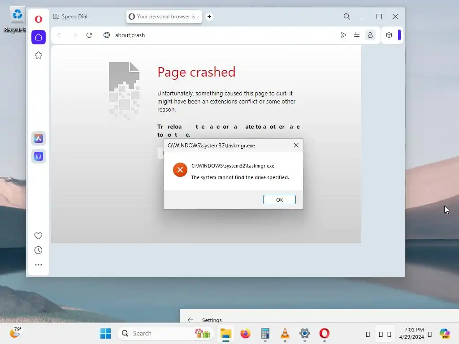Open the Extensions cube icon
The width and height of the screenshot is (459, 344).
(389, 35)
